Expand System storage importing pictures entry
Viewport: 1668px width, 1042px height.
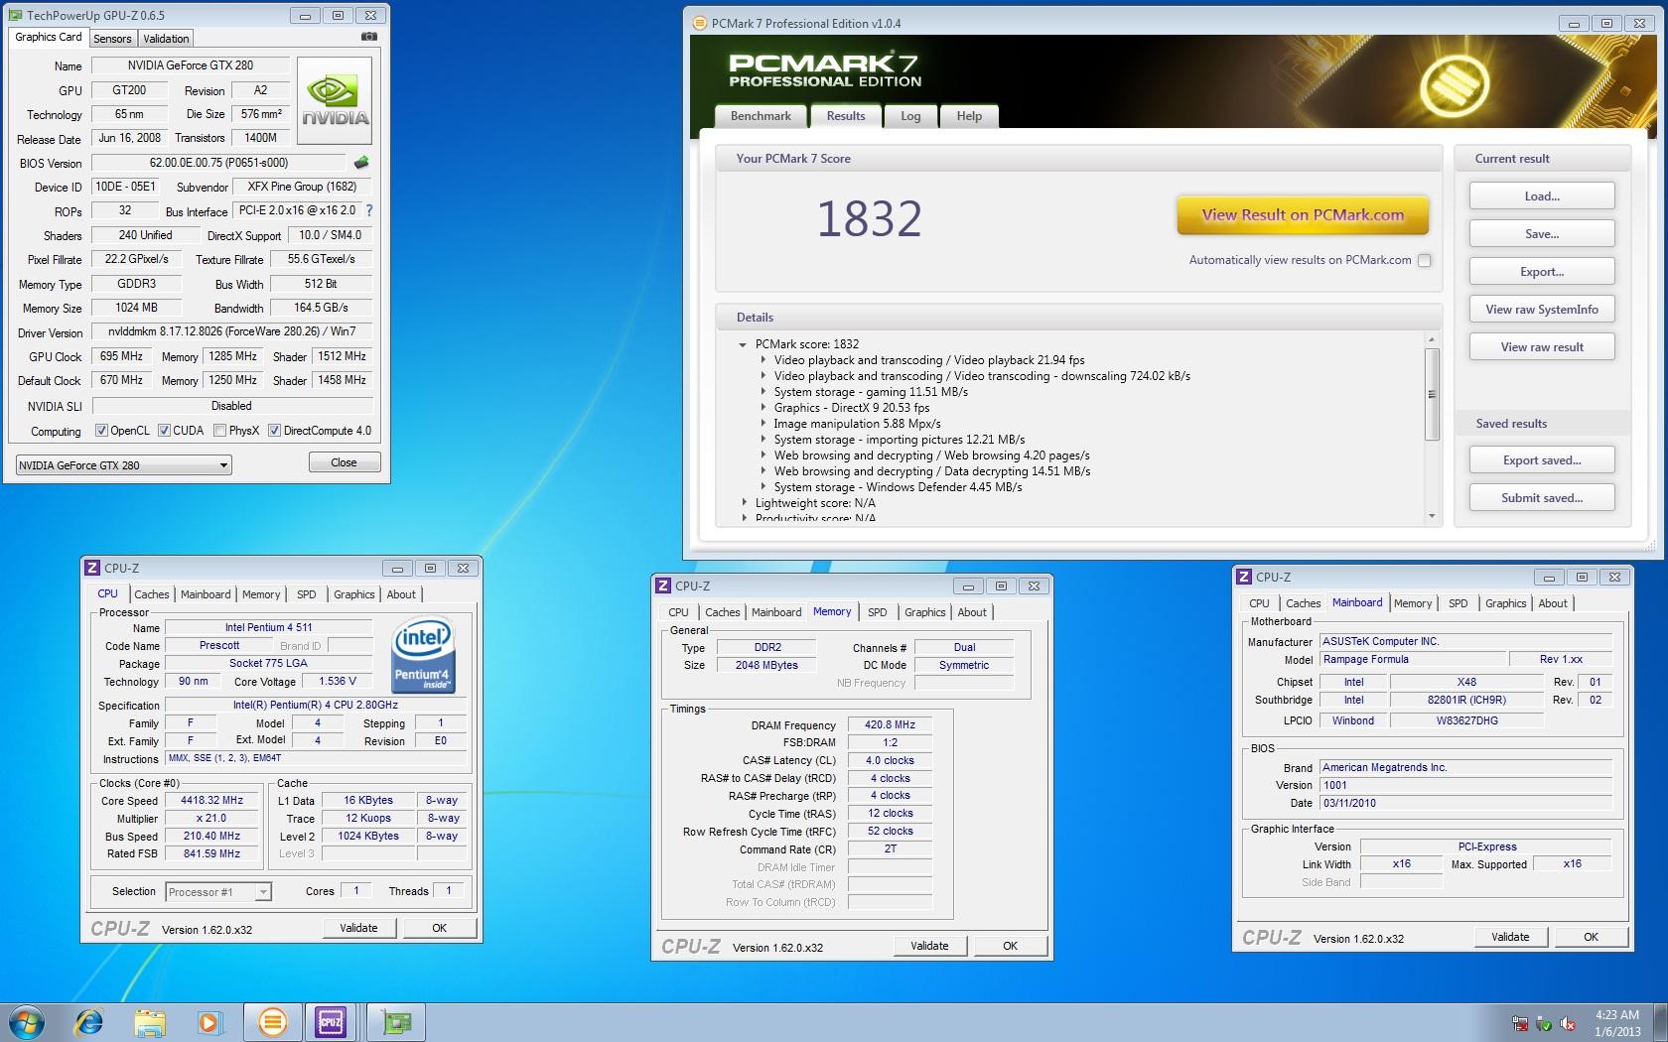[x=763, y=440]
